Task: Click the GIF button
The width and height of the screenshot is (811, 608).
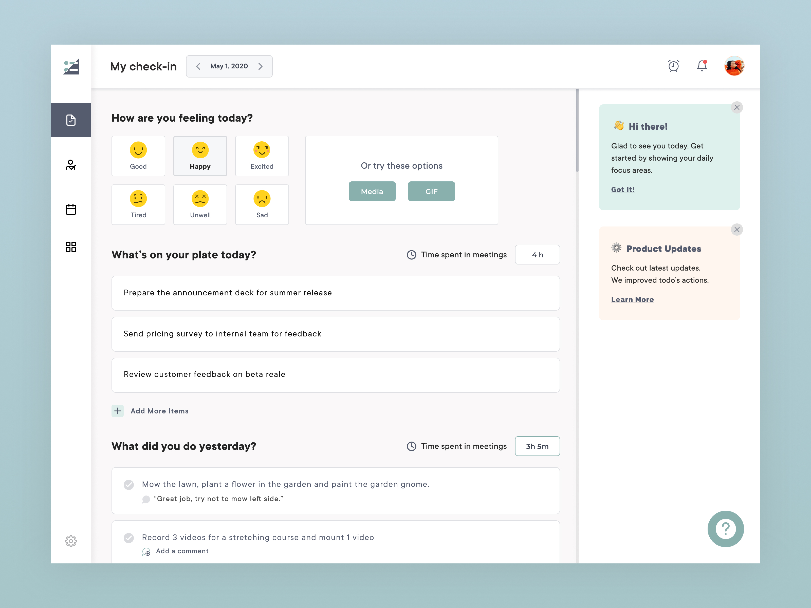Action: tap(432, 191)
